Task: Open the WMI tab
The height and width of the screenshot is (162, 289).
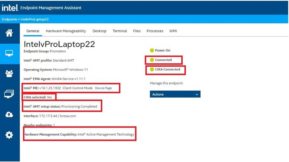Action: click(x=173, y=31)
